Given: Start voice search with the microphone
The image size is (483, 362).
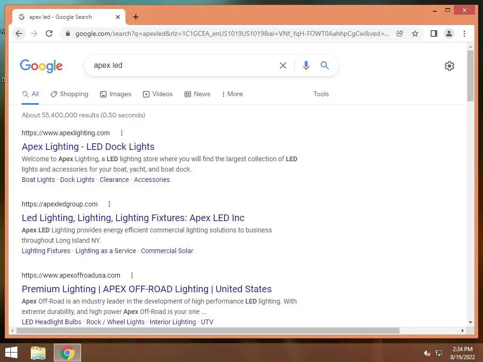Looking at the screenshot, I should [306, 66].
